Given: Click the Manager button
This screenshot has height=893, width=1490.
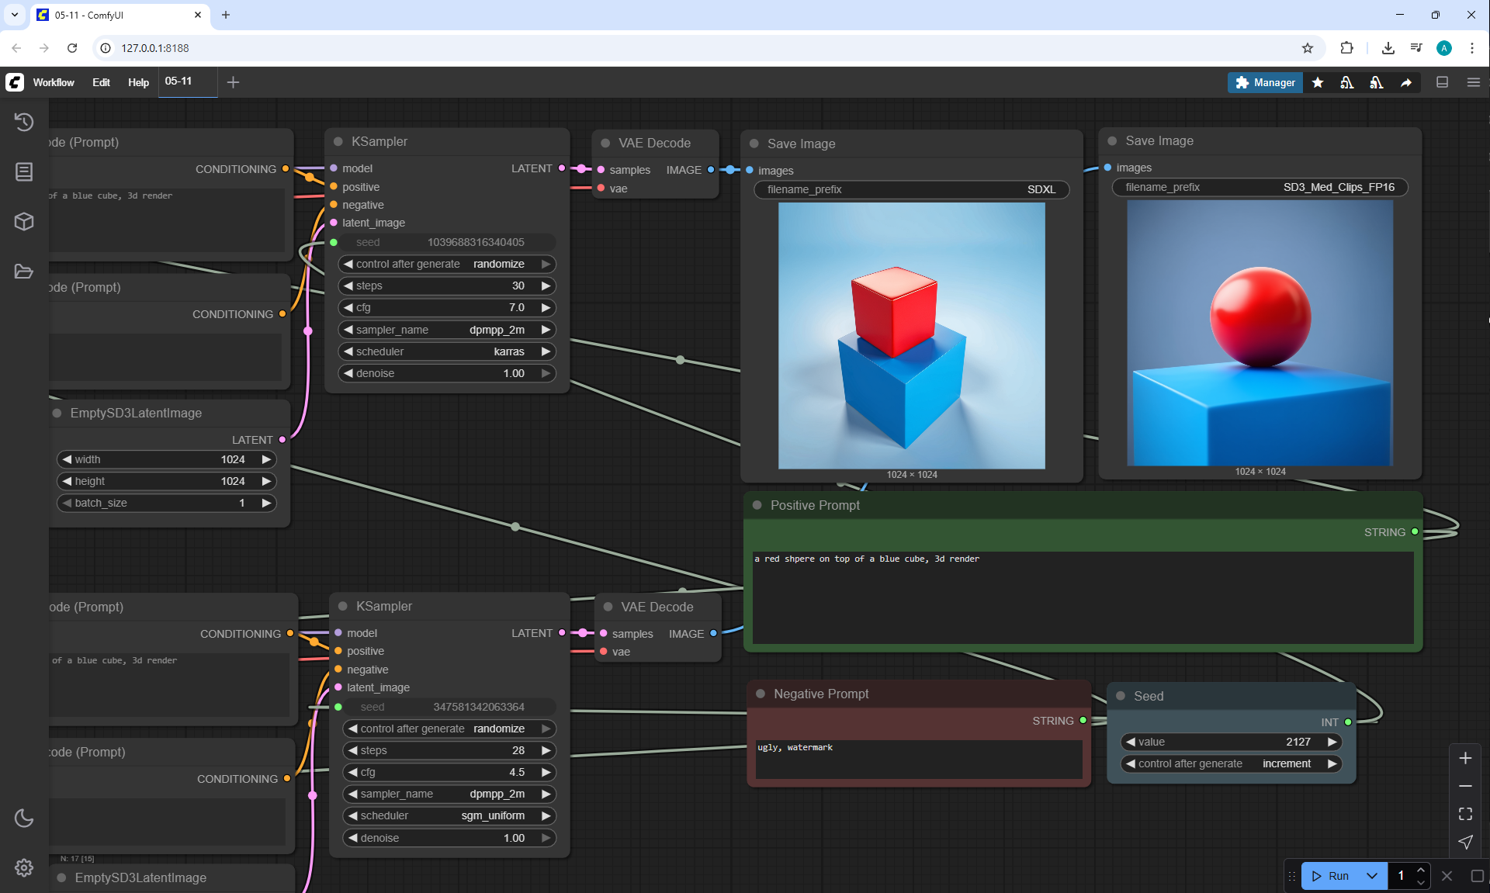Looking at the screenshot, I should tap(1265, 82).
